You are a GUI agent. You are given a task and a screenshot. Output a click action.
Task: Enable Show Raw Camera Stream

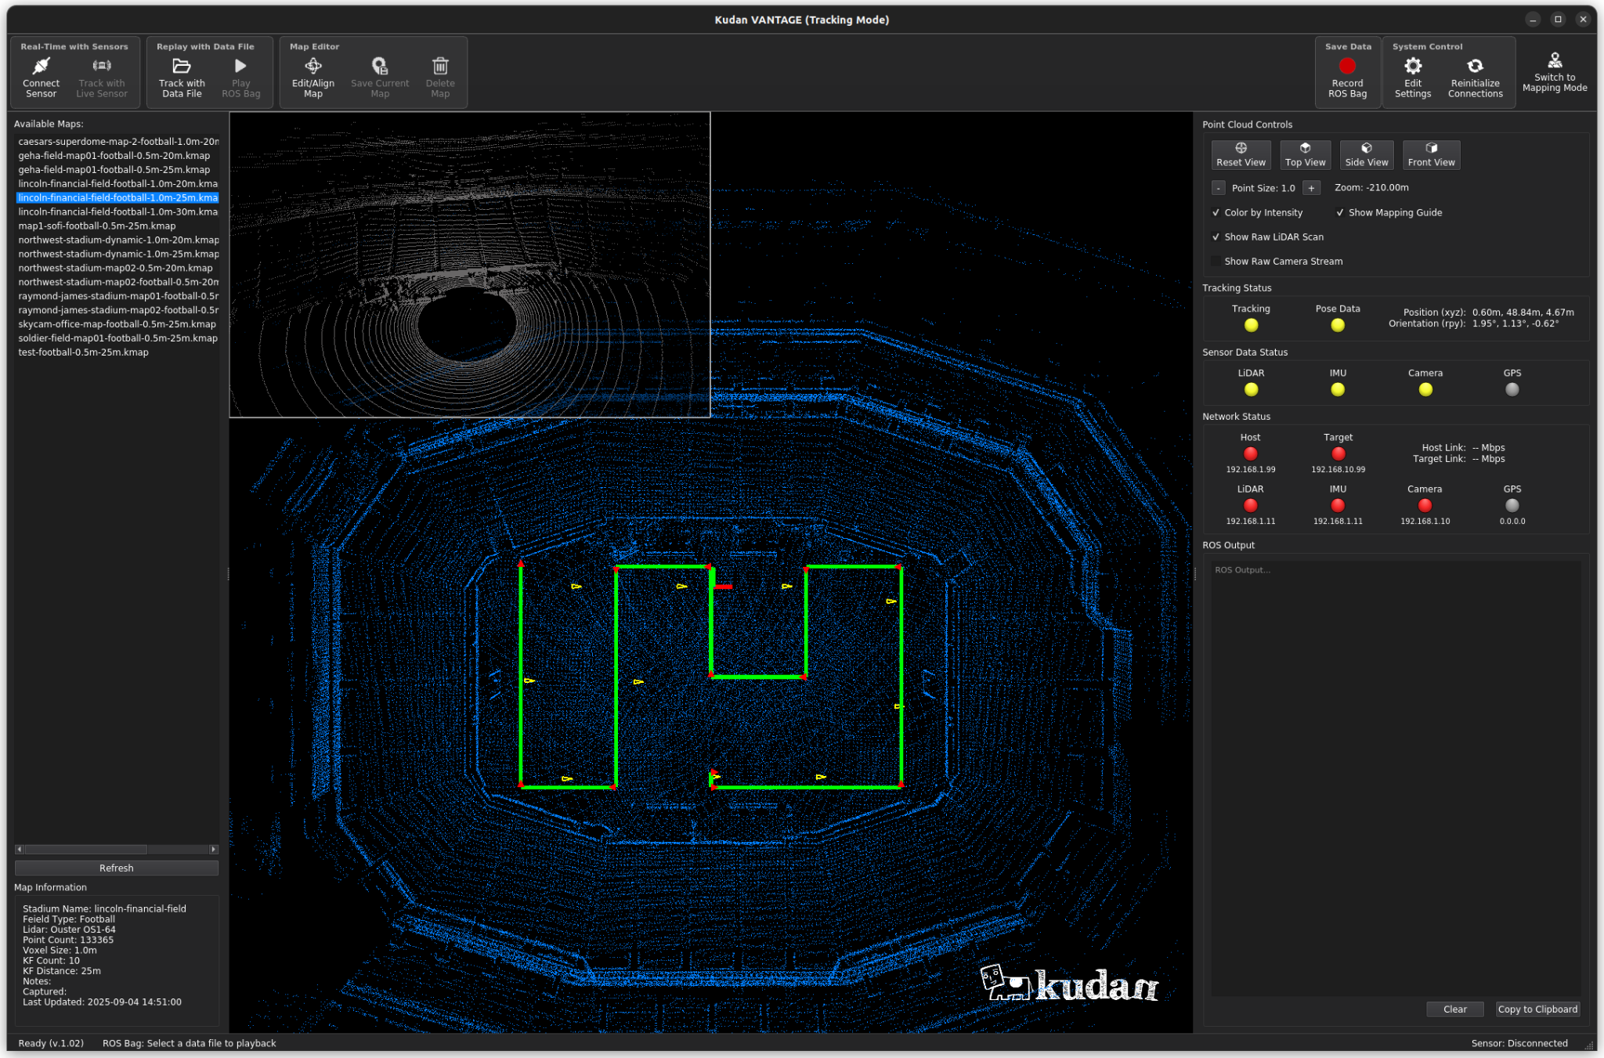coord(1216,261)
